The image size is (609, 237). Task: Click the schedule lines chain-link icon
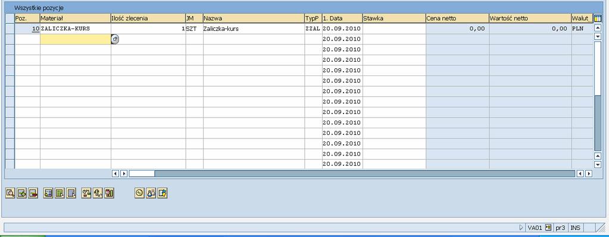point(98,193)
